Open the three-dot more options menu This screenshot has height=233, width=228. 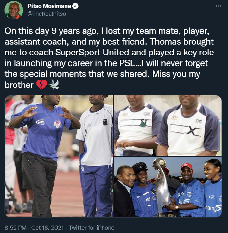click(218, 6)
